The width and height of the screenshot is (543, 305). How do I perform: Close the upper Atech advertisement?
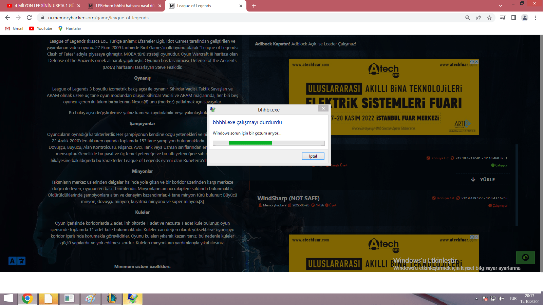[x=476, y=62]
